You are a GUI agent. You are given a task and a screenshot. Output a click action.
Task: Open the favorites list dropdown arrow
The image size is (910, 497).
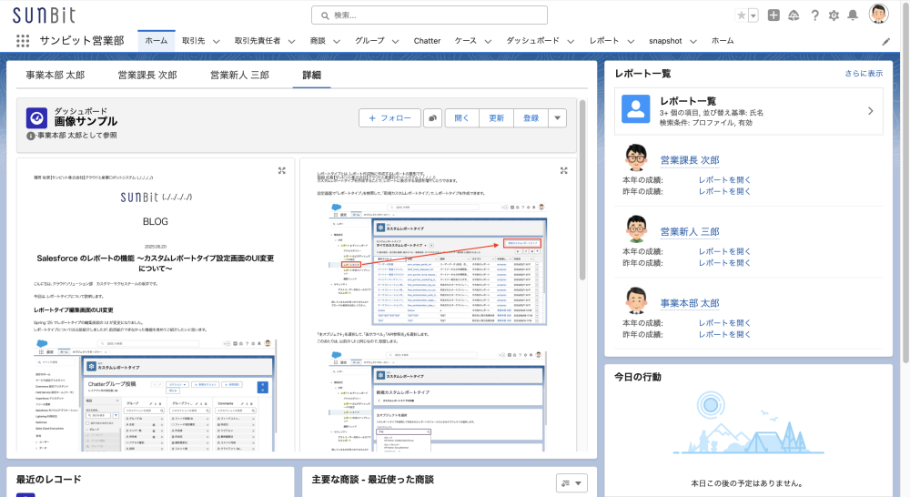[753, 15]
